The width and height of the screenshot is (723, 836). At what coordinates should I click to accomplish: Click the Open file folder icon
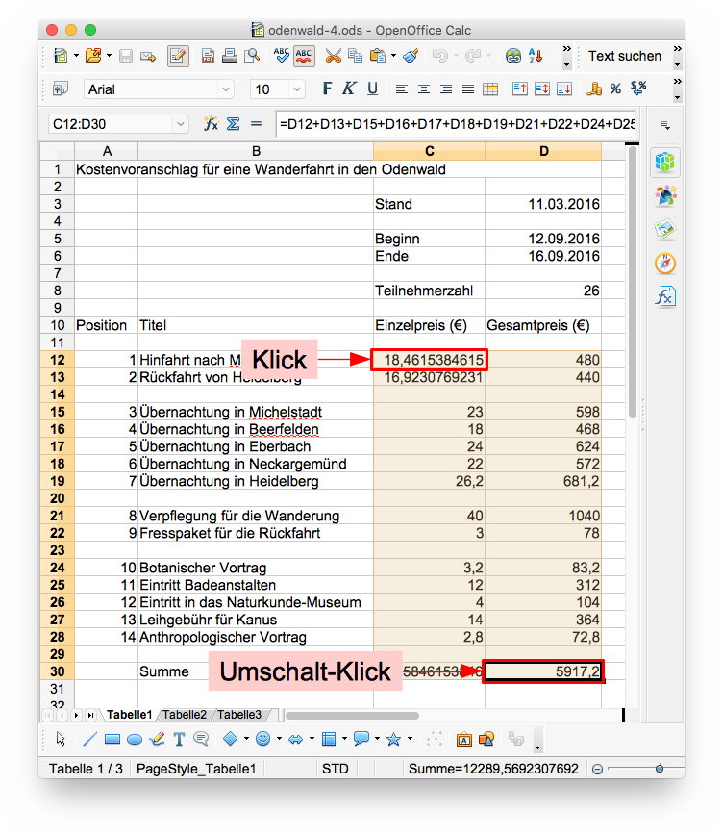[93, 56]
